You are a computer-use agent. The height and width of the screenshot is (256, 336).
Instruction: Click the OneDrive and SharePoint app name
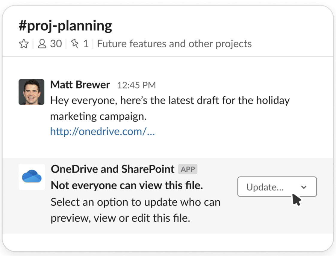point(113,169)
